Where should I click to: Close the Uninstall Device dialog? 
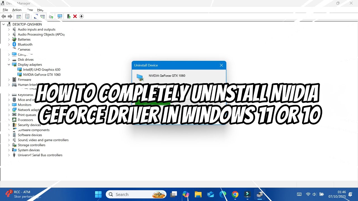point(221,65)
